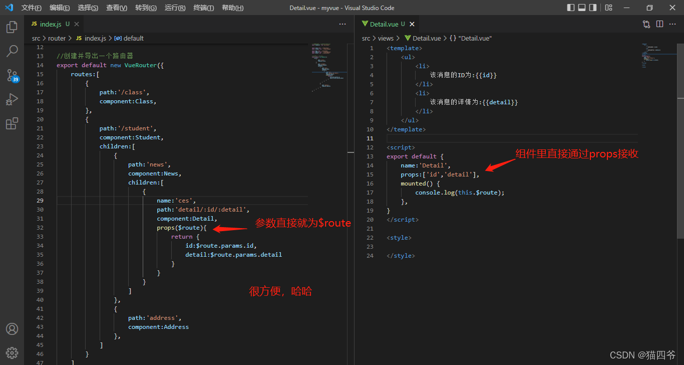Click default symbol breadcrumb
Screen dimensions: 684x365
(x=129, y=38)
